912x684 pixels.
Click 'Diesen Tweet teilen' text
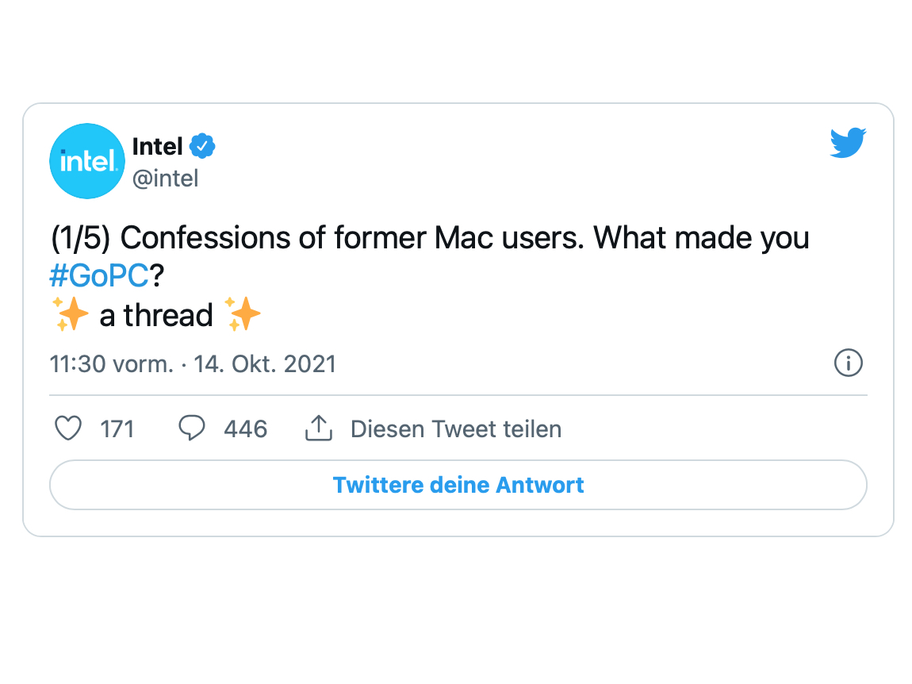pyautogui.click(x=456, y=429)
